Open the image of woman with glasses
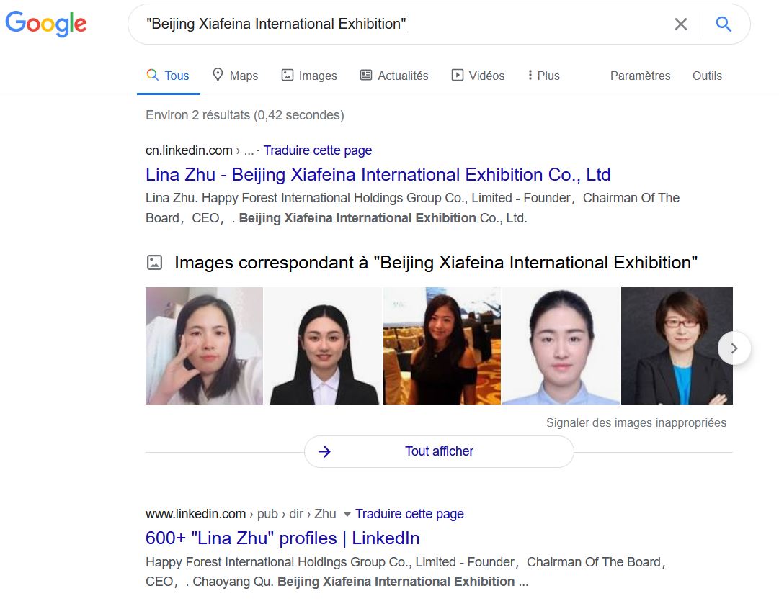The width and height of the screenshot is (779, 601). 676,345
